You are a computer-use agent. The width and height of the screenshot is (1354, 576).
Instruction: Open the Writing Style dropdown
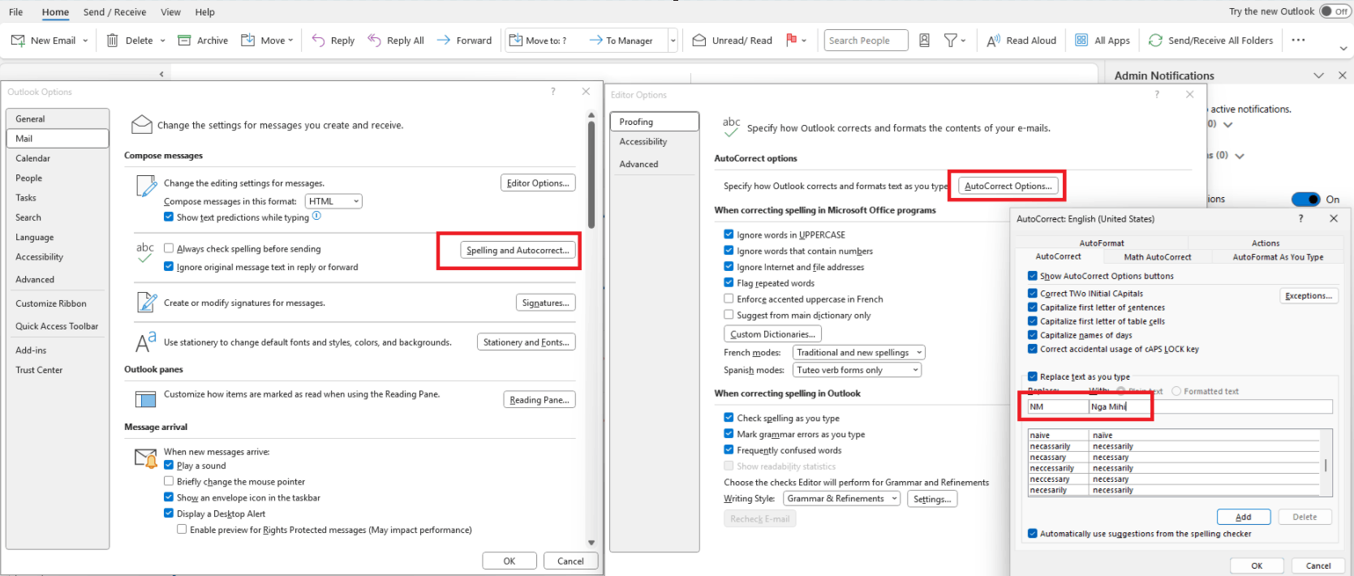click(x=842, y=499)
